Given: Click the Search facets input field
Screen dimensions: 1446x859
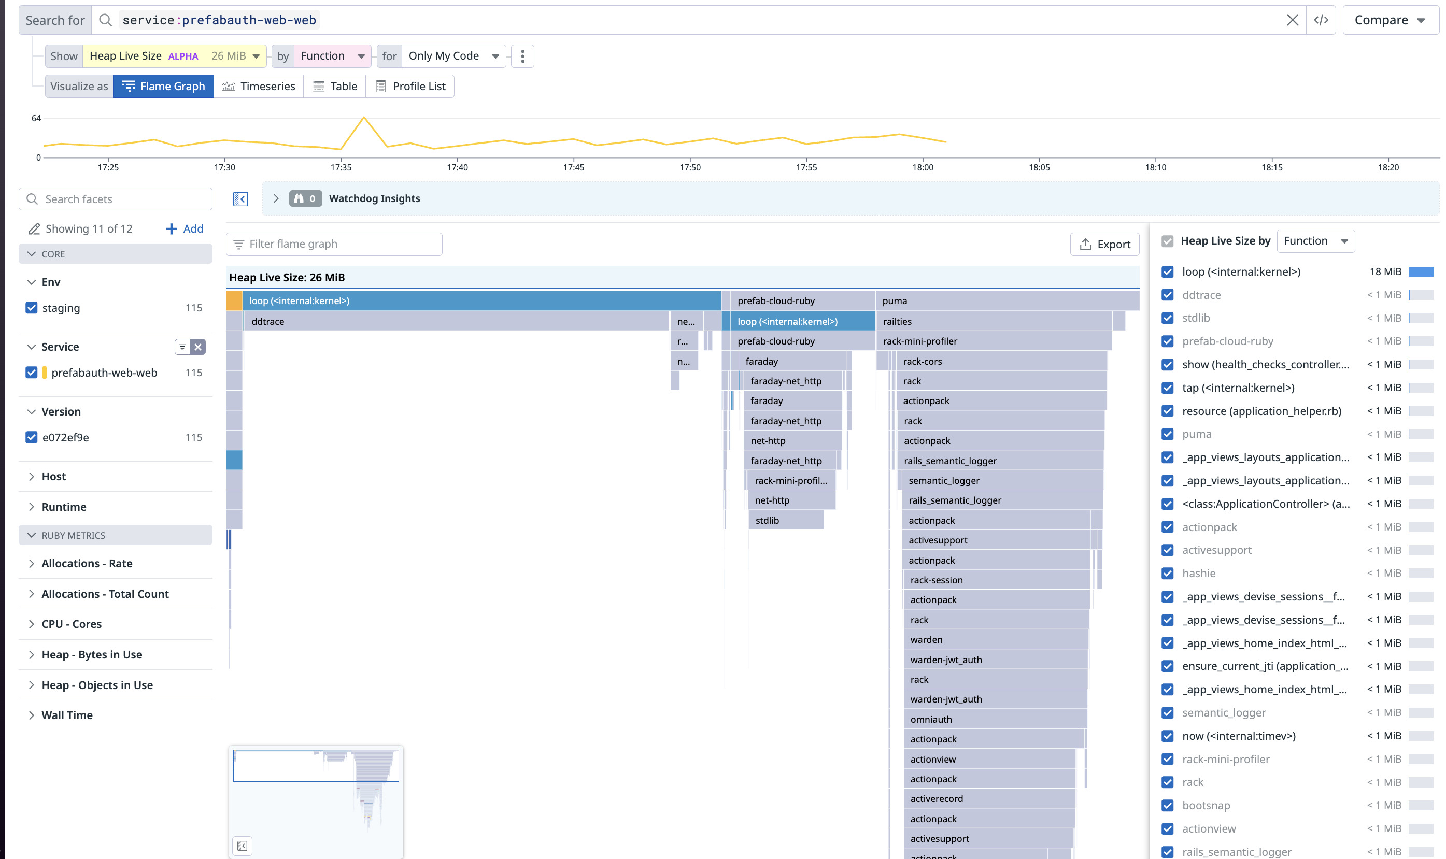Looking at the screenshot, I should tap(115, 199).
